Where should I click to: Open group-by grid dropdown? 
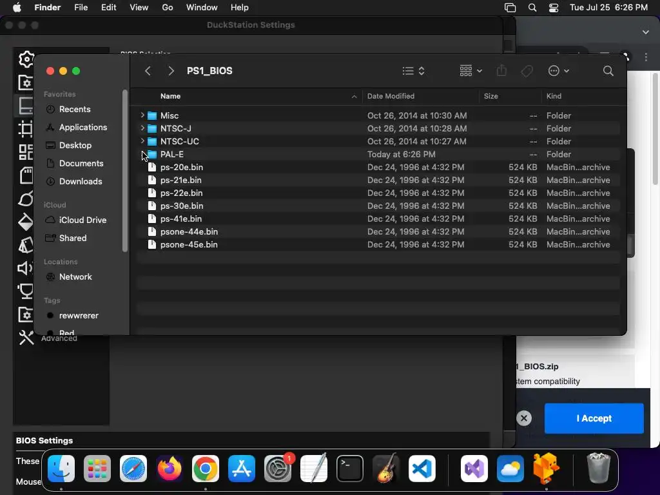[471, 71]
